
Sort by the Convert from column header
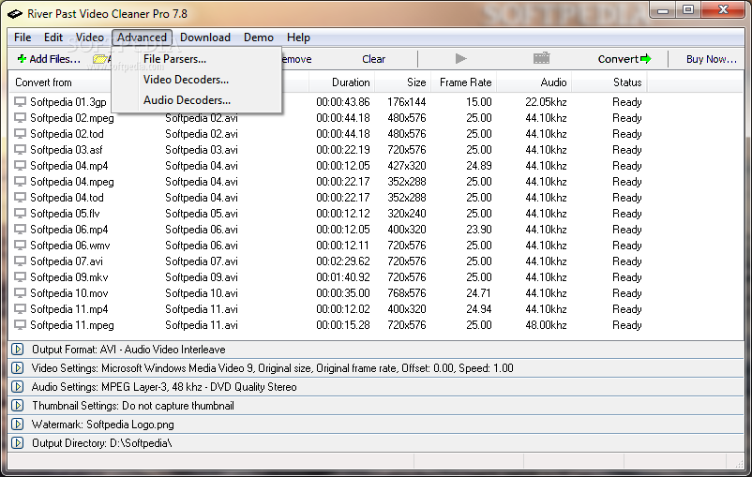(x=43, y=82)
